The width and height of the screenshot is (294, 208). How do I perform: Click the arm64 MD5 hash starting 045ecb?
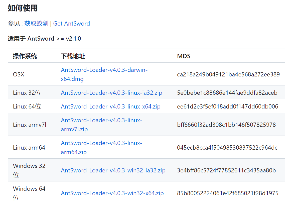[x=227, y=148]
